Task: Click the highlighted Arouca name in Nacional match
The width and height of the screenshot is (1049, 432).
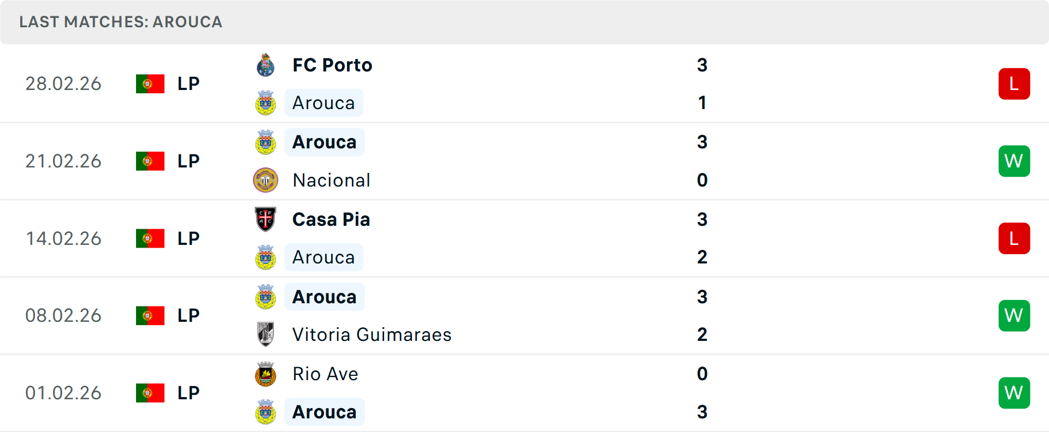Action: point(325,141)
